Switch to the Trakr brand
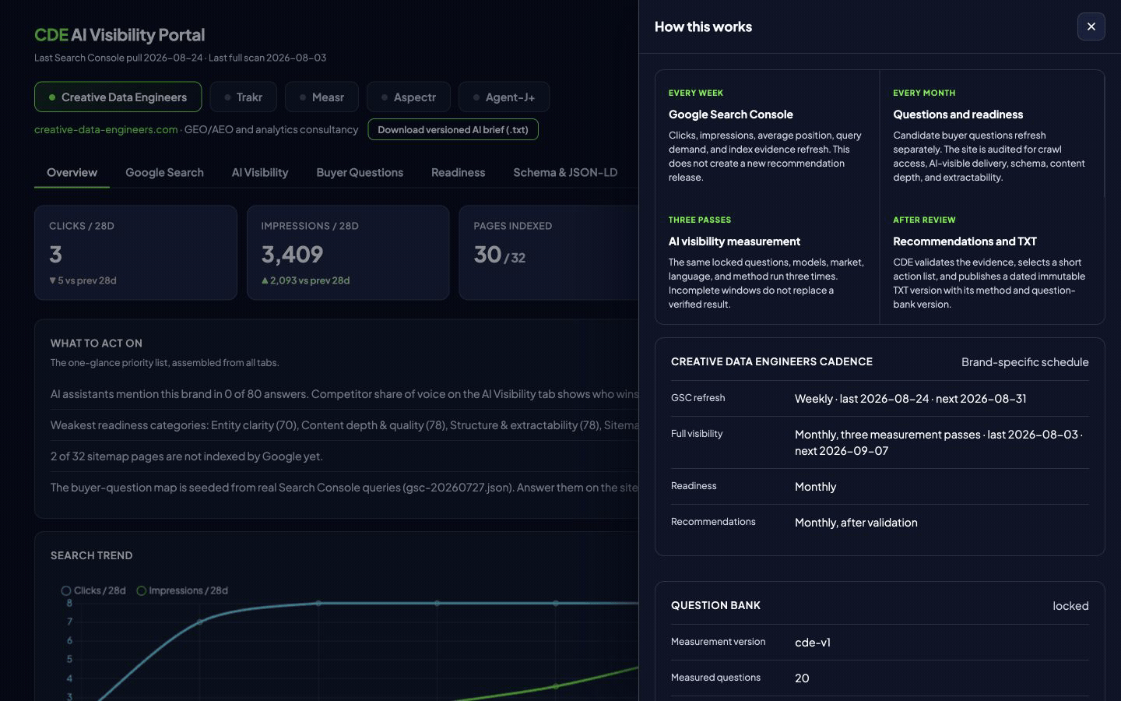1121x701 pixels. pos(243,97)
